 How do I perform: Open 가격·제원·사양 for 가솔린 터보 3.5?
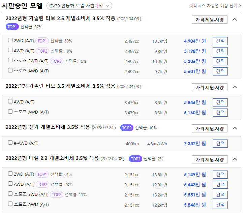210,87
